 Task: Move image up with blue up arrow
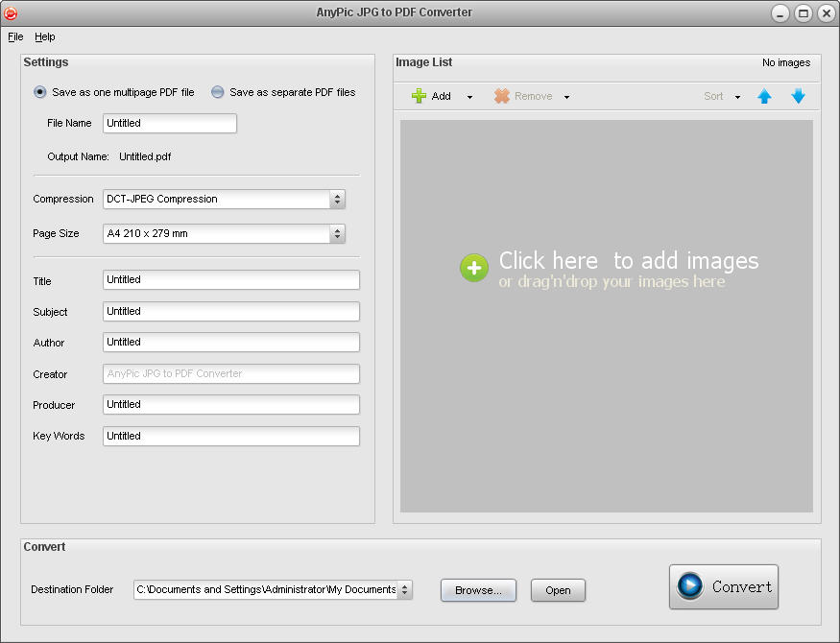coord(764,96)
